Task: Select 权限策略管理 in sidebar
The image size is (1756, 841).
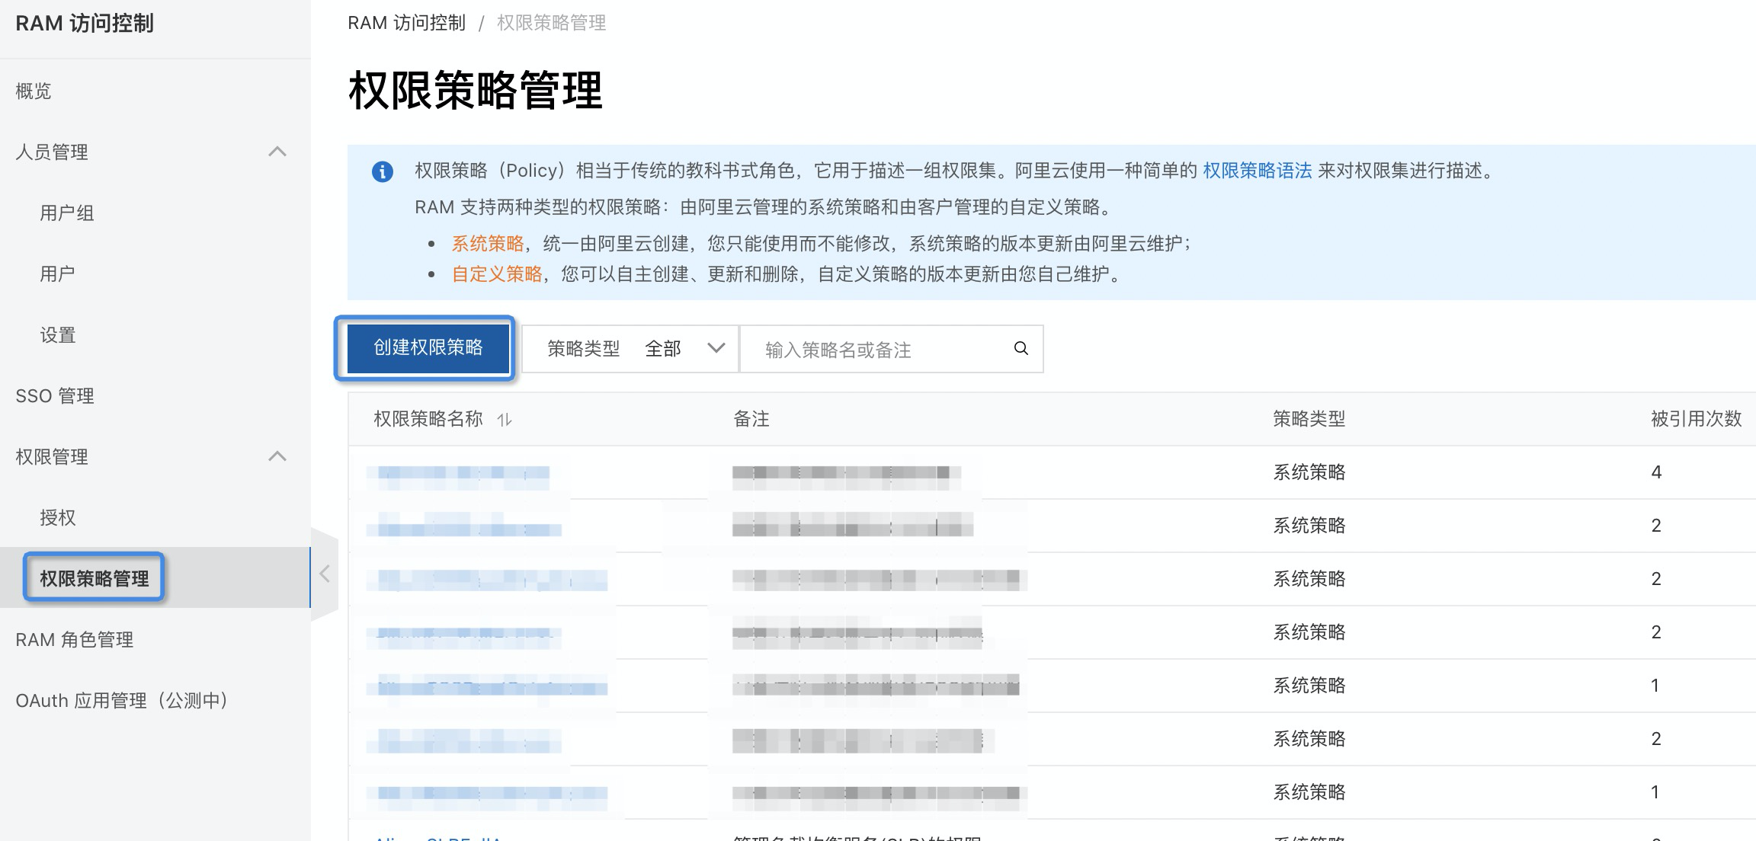Action: [x=95, y=578]
